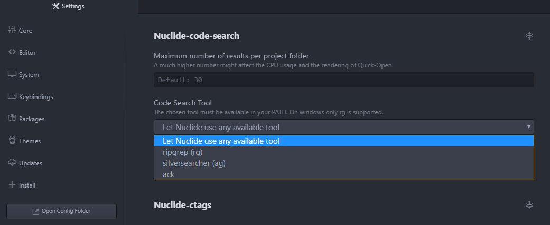Screen dimensions: 550x225
Task: Click the System monitor icon
Action: pyautogui.click(x=12, y=74)
